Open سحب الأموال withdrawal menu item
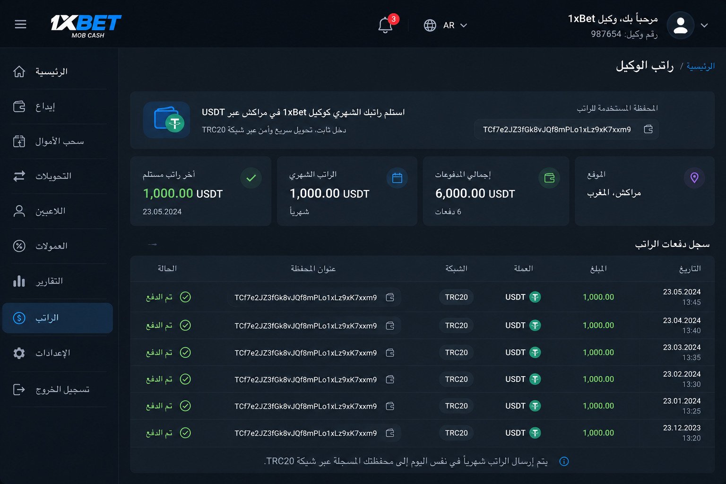This screenshot has width=726, height=484. (x=58, y=141)
